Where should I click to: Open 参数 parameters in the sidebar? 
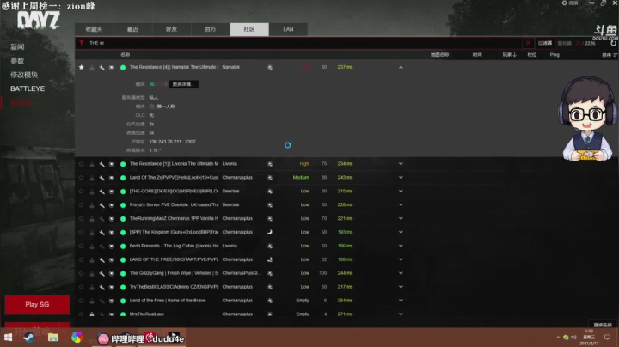[17, 61]
